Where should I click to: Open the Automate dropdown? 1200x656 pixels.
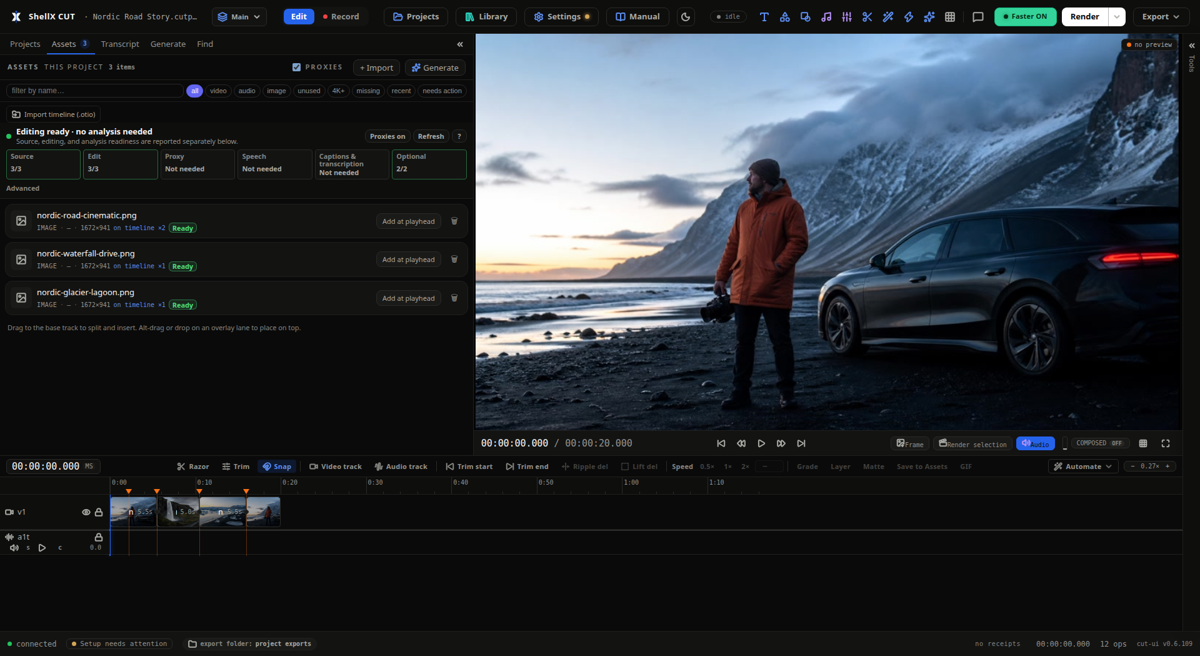click(1083, 467)
